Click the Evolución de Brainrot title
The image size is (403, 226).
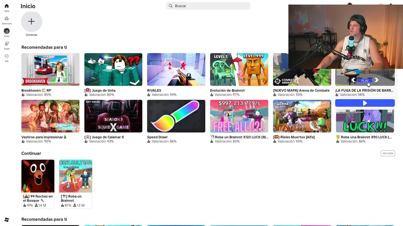[227, 90]
